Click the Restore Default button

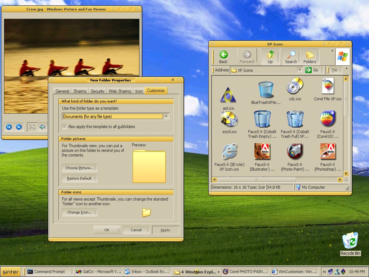click(x=79, y=178)
